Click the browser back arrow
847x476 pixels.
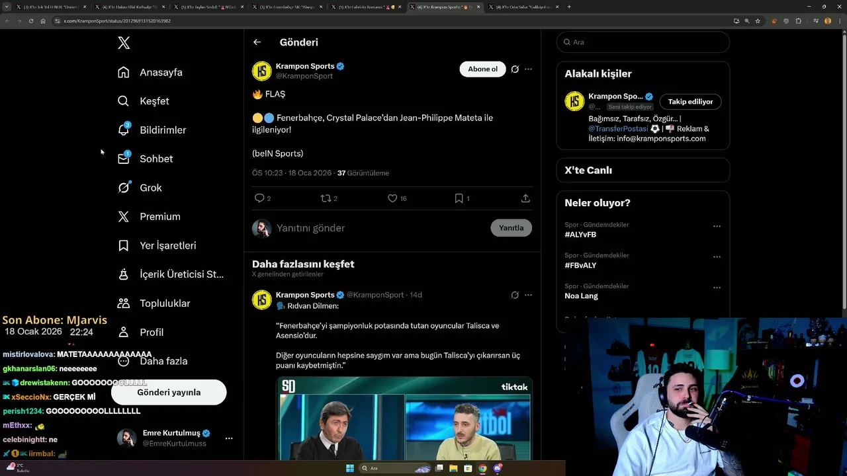pos(7,21)
